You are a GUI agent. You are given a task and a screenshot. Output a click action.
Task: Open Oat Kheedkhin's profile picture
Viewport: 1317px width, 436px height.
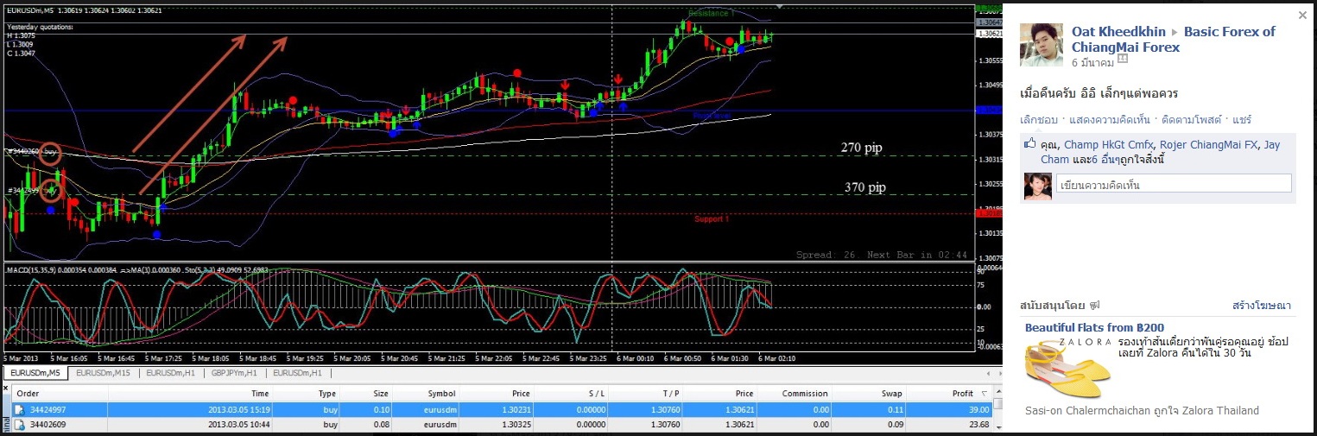point(1041,45)
